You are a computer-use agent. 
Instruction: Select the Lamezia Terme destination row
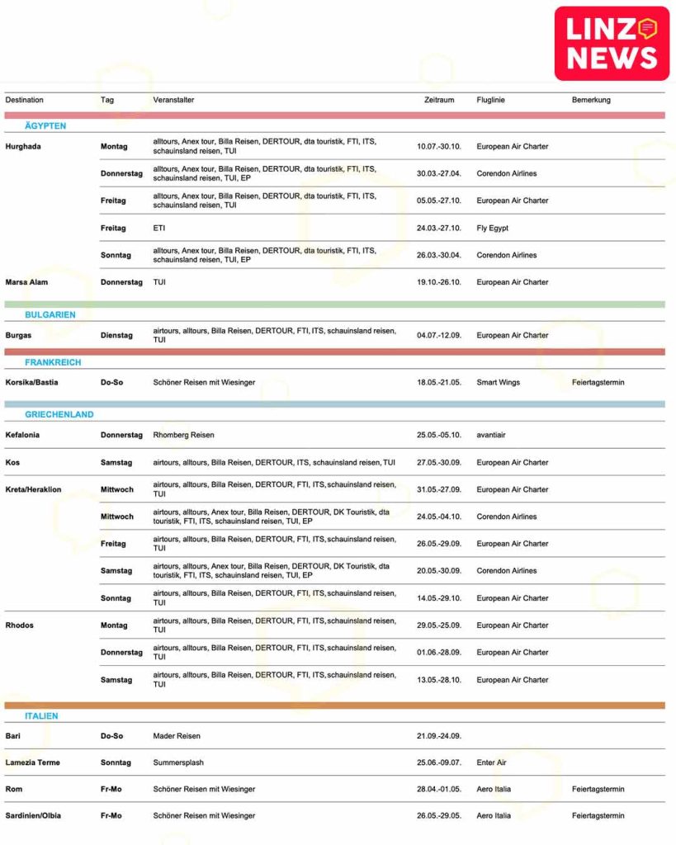pos(32,762)
